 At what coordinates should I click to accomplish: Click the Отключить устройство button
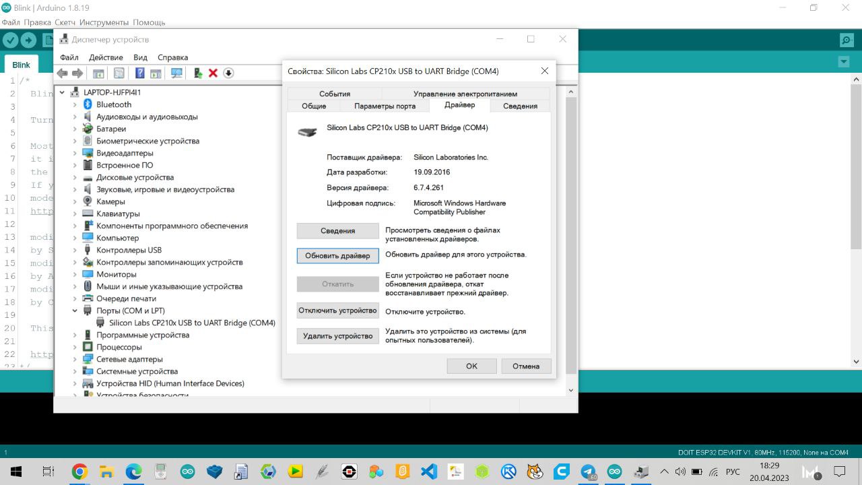[x=337, y=311]
